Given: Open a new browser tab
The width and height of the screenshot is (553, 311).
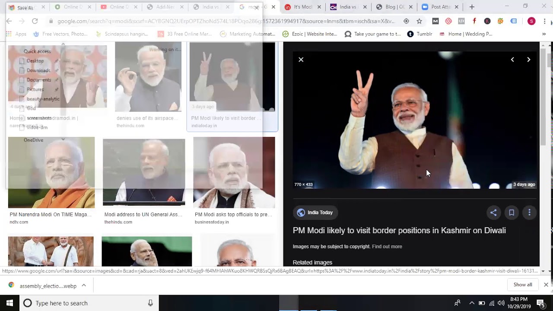Looking at the screenshot, I should pos(472,7).
